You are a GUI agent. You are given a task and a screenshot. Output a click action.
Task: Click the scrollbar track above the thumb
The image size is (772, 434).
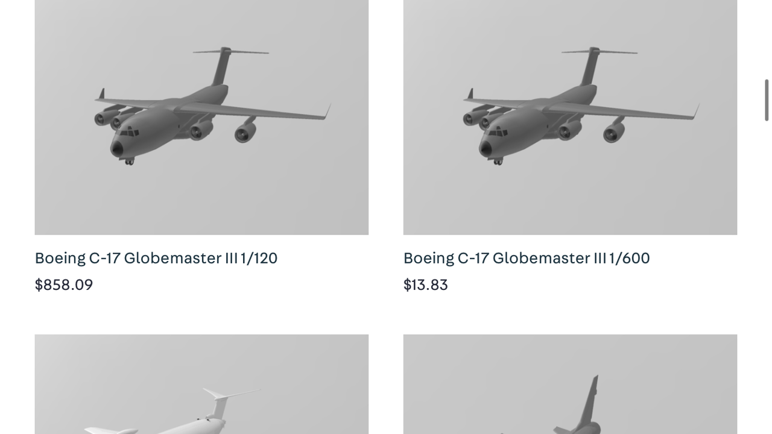pyautogui.click(x=767, y=39)
